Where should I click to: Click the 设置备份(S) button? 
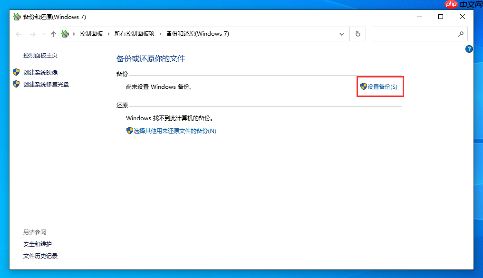(380, 86)
